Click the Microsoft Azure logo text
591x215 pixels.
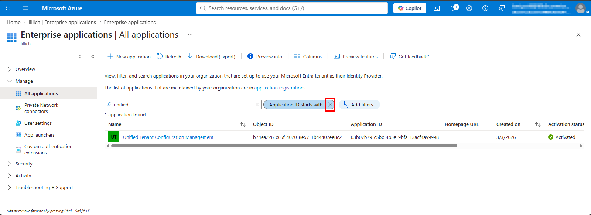pyautogui.click(x=62, y=8)
